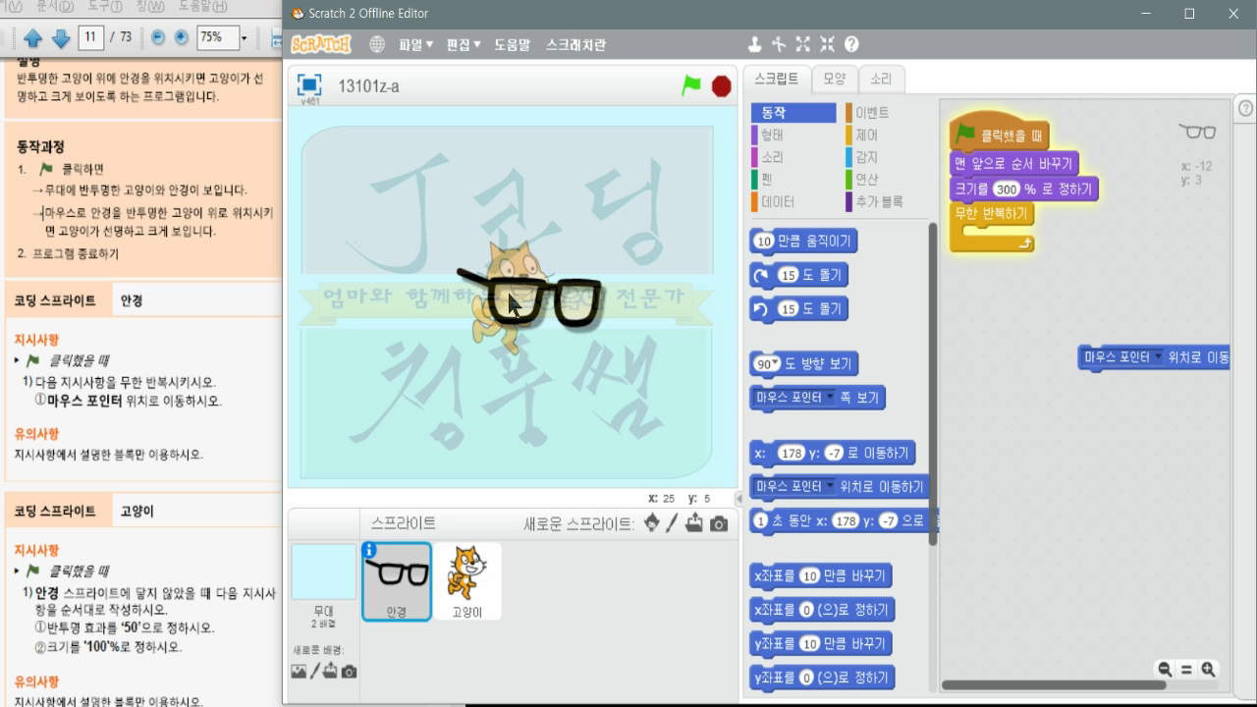Screen dimensions: 1257x707
Task: Click the shrink sprite toolbar icon
Action: (x=828, y=44)
